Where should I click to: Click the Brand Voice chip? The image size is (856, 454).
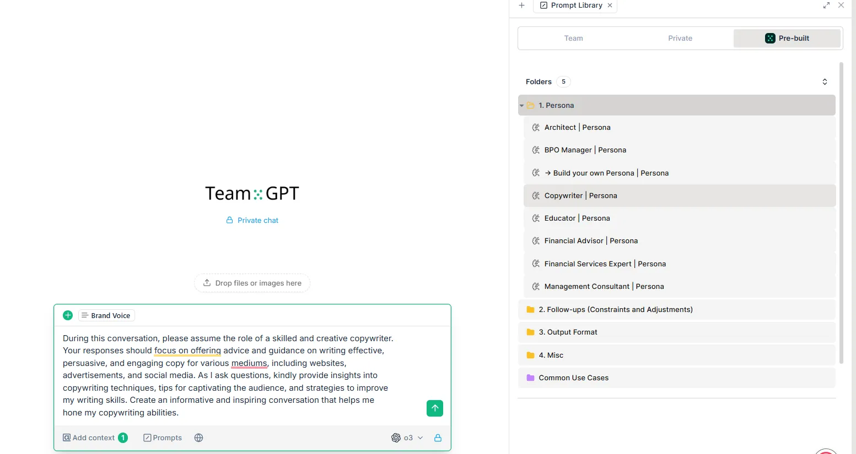[x=106, y=315]
